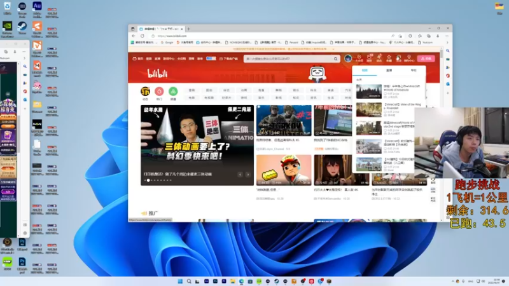
Task: Click browser back arrow in Edge toolbar
Action: pyautogui.click(x=134, y=36)
